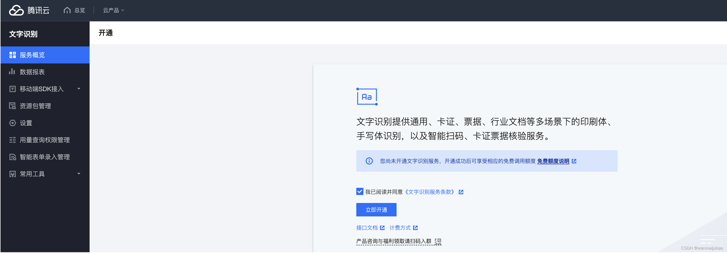This screenshot has width=727, height=253.
Task: Click the 设置 gear icon
Action: [12, 123]
